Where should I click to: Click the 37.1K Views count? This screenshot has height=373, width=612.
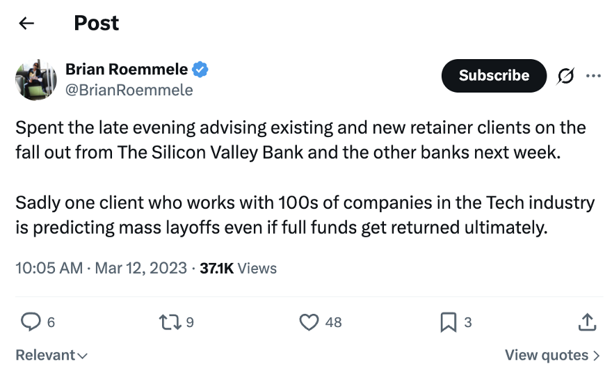[238, 268]
